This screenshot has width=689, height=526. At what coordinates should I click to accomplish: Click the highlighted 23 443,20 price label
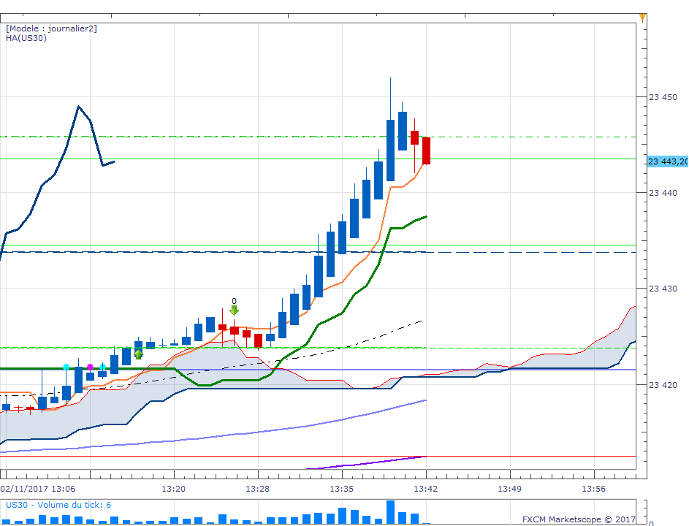point(668,161)
